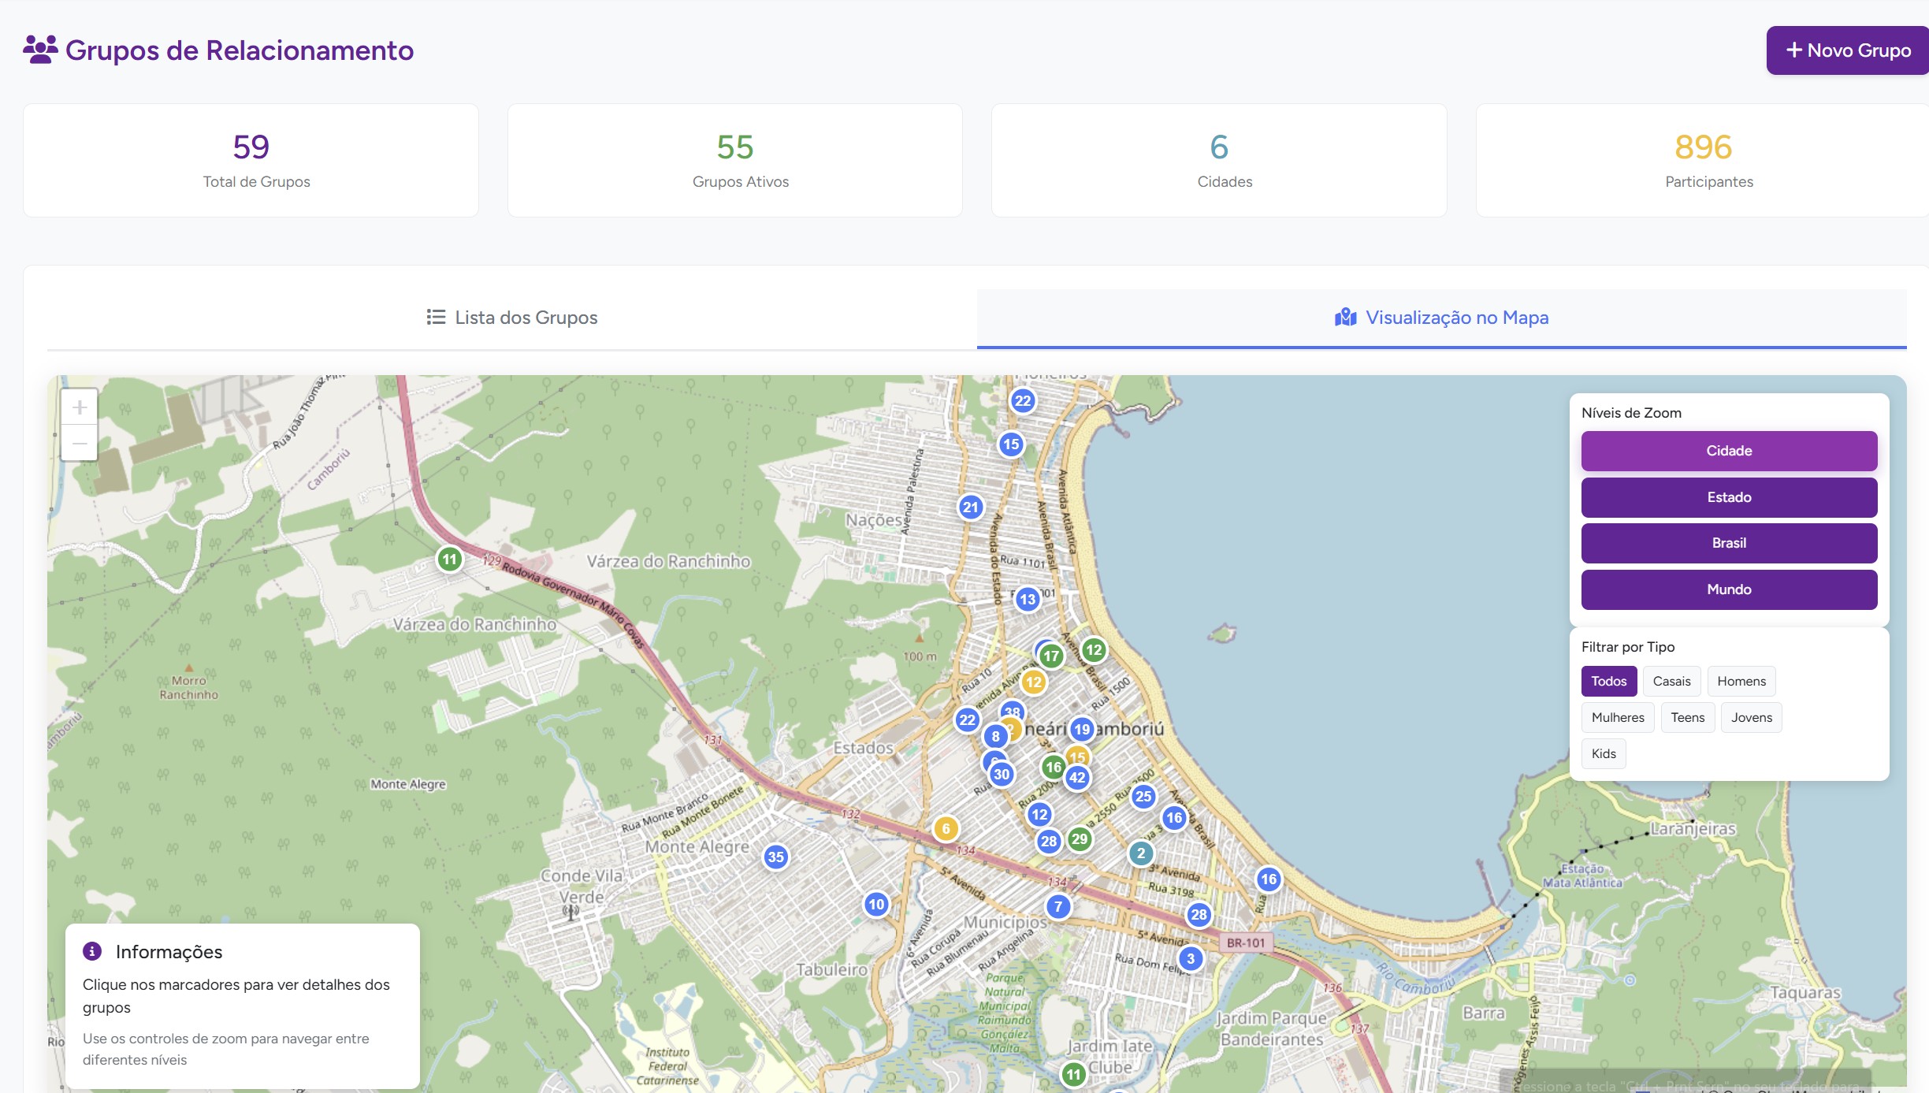Click blue marker 10 near Tabuleiro
Image resolution: width=1929 pixels, height=1093 pixels.
[x=876, y=904]
